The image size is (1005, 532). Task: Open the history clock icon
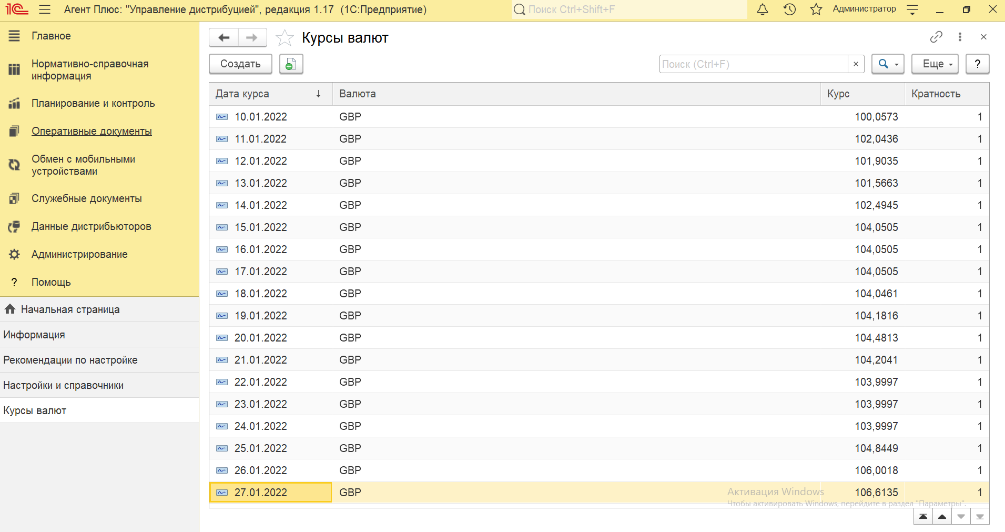coord(789,9)
